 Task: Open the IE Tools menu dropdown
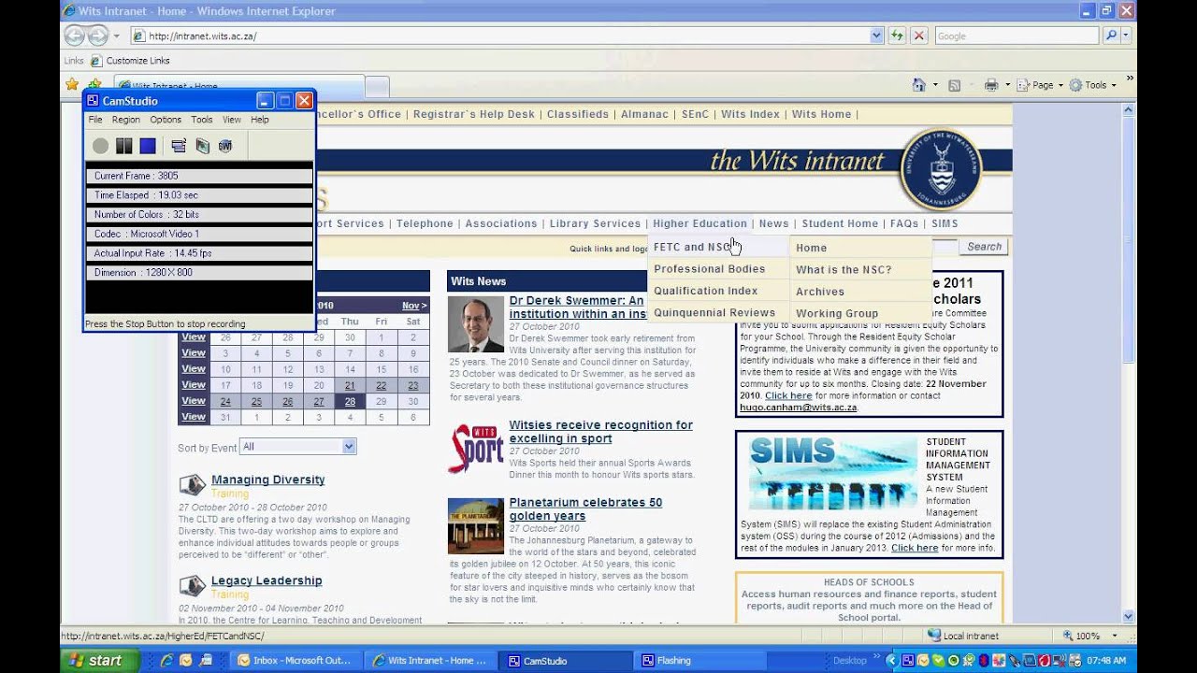click(1093, 85)
